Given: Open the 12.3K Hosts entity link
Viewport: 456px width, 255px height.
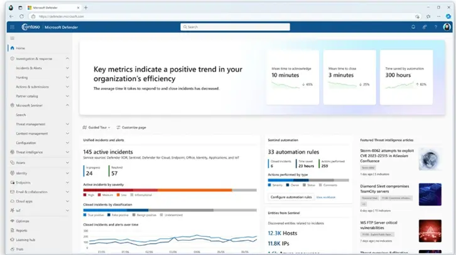Looking at the screenshot, I should tap(283, 233).
